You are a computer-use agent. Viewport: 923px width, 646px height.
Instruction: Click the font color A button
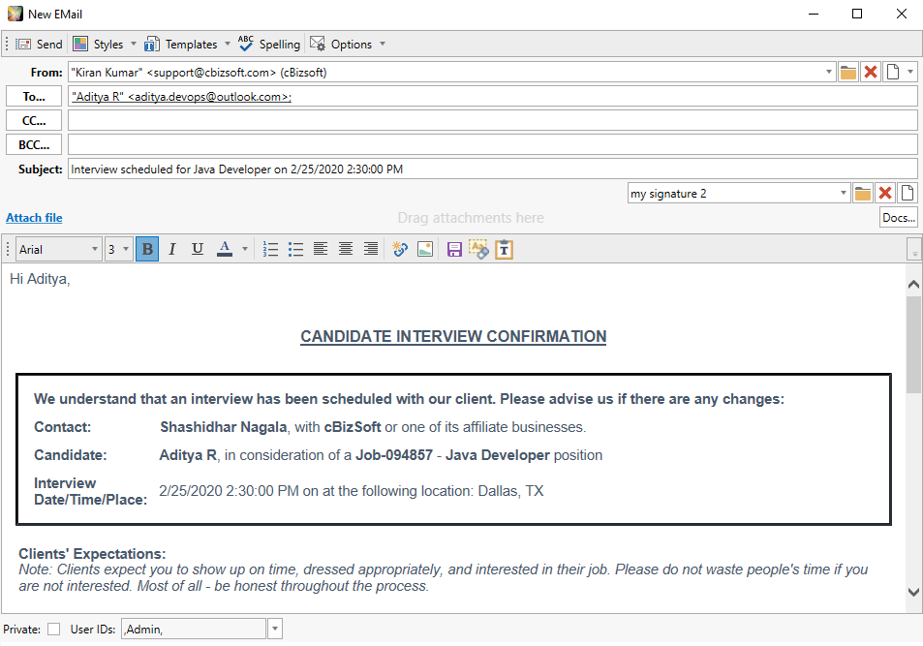coord(225,249)
